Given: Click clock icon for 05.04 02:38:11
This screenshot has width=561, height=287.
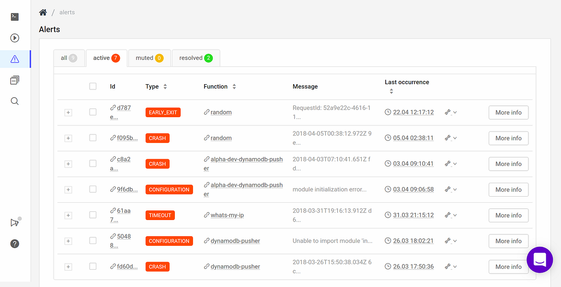Looking at the screenshot, I should point(388,138).
